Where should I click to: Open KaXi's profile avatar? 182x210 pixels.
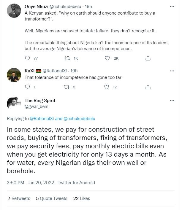pos(13,76)
